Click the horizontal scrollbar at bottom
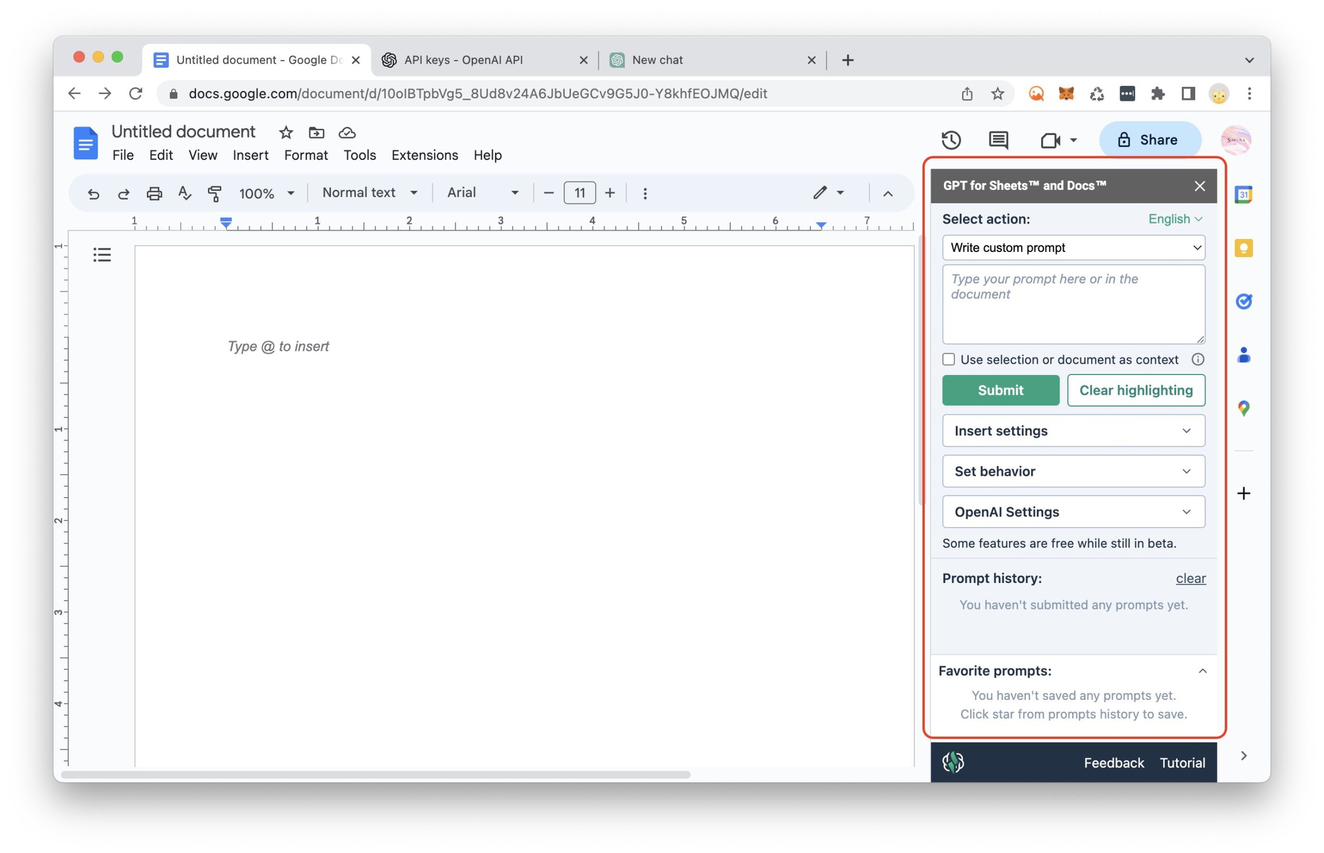 tap(377, 774)
